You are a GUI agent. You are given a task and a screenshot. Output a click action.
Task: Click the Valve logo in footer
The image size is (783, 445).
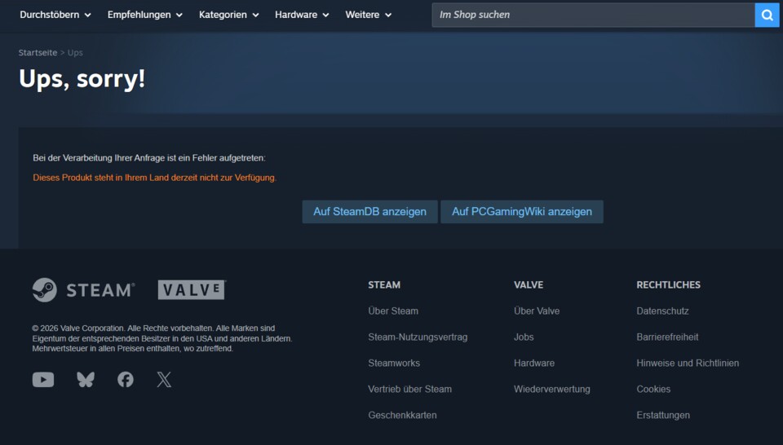[191, 290]
